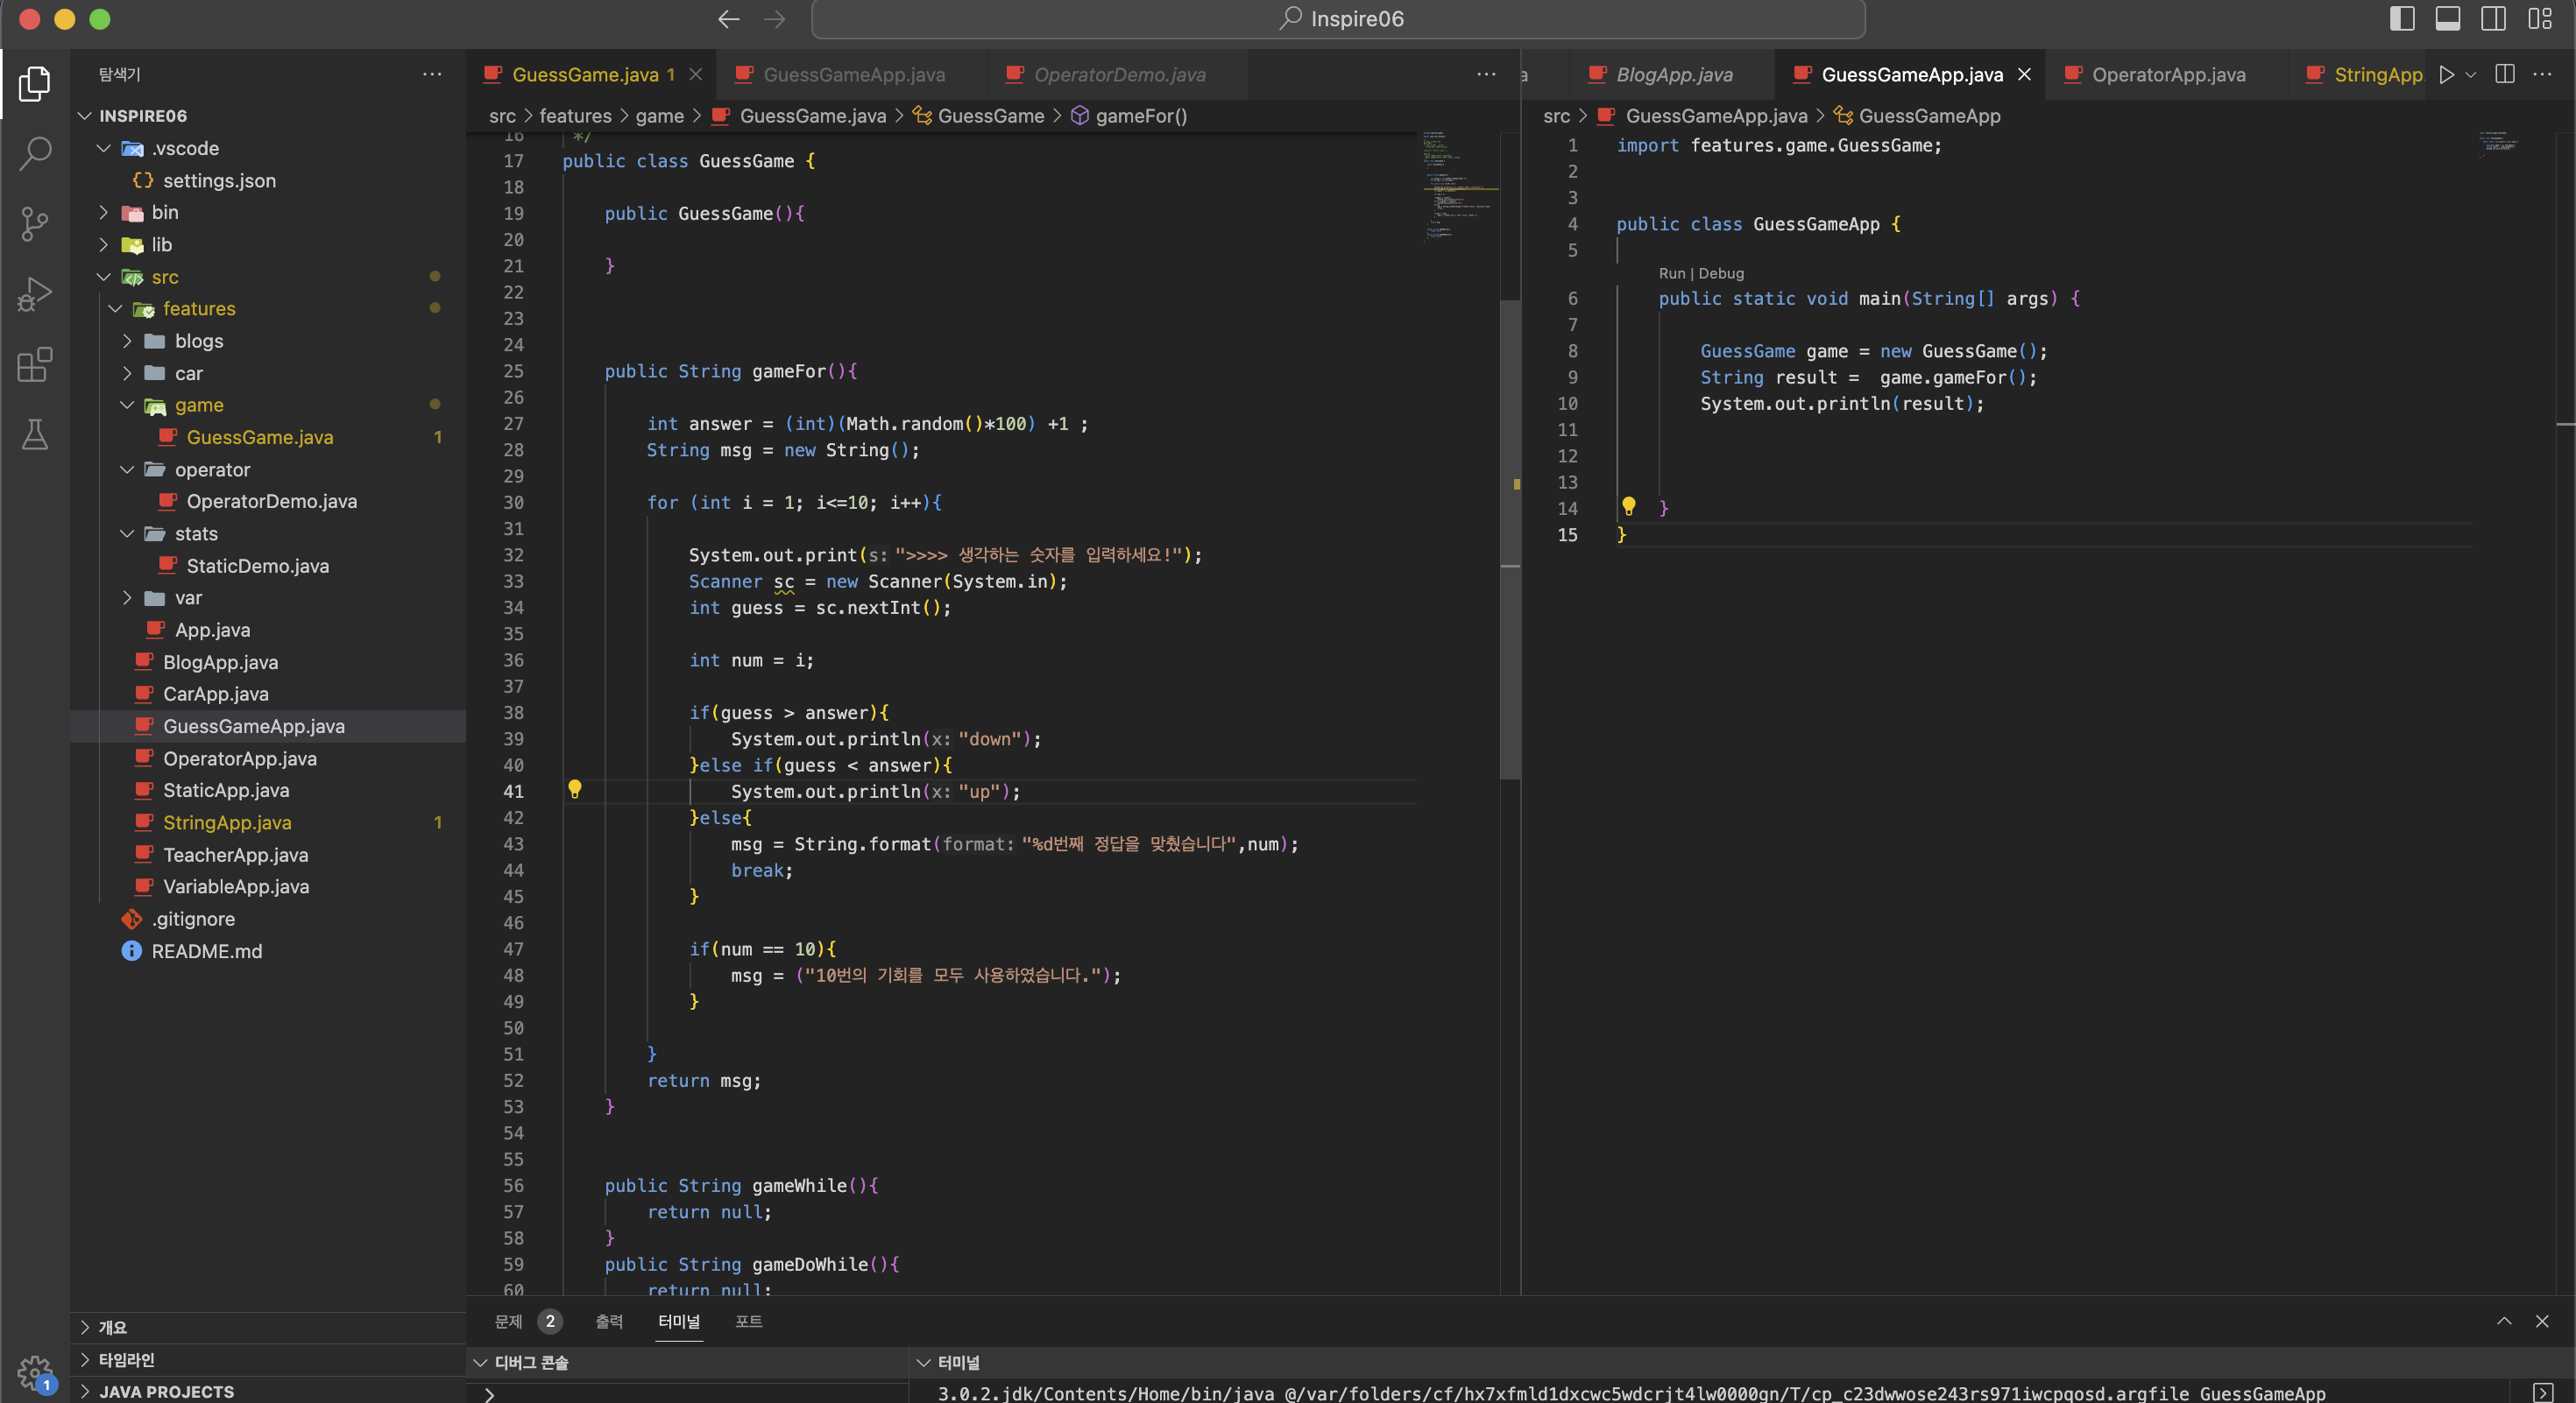Screen dimensions: 2576x1403
Task: Close the bottom panel
Action: tap(2541, 1321)
